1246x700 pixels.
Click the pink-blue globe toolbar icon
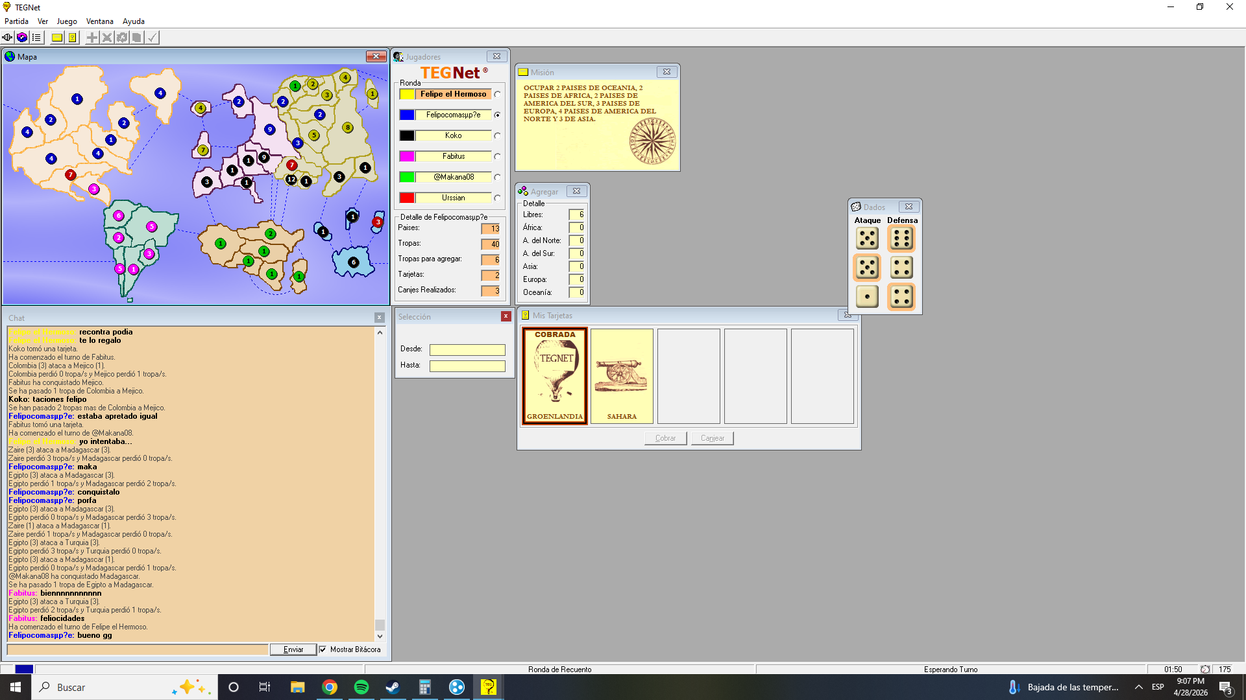(22, 38)
